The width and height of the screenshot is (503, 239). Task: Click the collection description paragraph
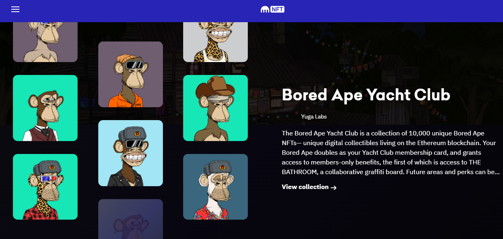[x=391, y=152]
